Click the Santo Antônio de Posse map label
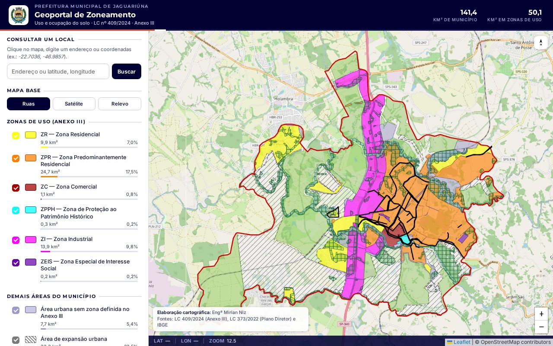 (524, 45)
